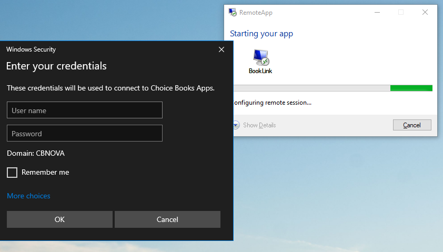Expand Show Details in RemoteApp window
The width and height of the screenshot is (443, 252).
click(x=256, y=125)
